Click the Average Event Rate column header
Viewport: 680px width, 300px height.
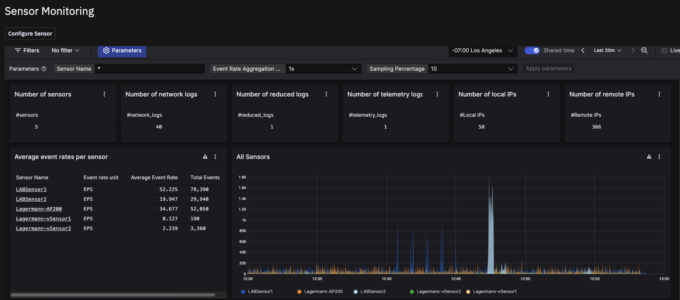pos(154,177)
